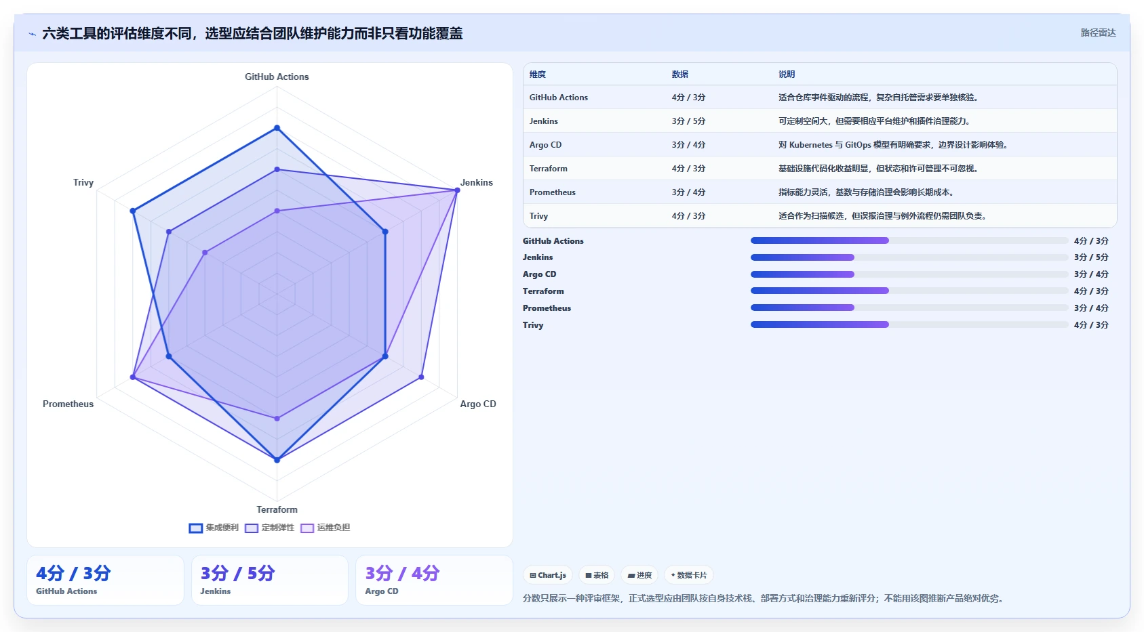Click the 维度 column header
The image size is (1144, 632).
(538, 75)
